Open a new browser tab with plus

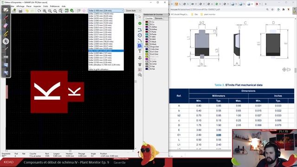[x=265, y=4]
